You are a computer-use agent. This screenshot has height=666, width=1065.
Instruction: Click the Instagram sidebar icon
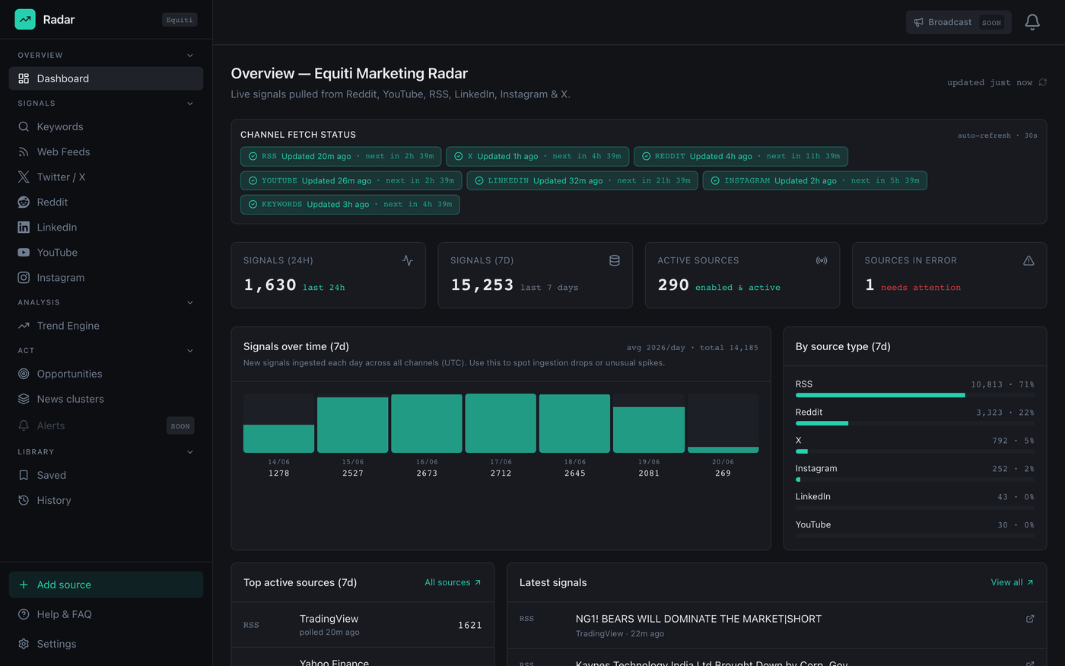tap(24, 277)
